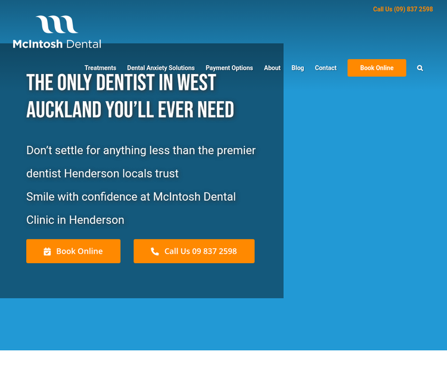Click Book Online button in navigation bar

click(x=377, y=68)
